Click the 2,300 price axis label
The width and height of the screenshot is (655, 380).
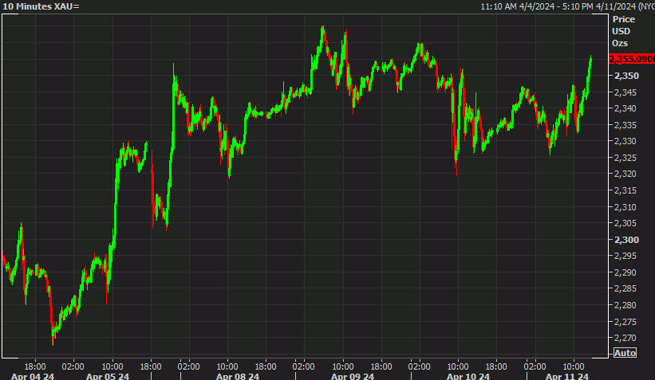(x=625, y=240)
